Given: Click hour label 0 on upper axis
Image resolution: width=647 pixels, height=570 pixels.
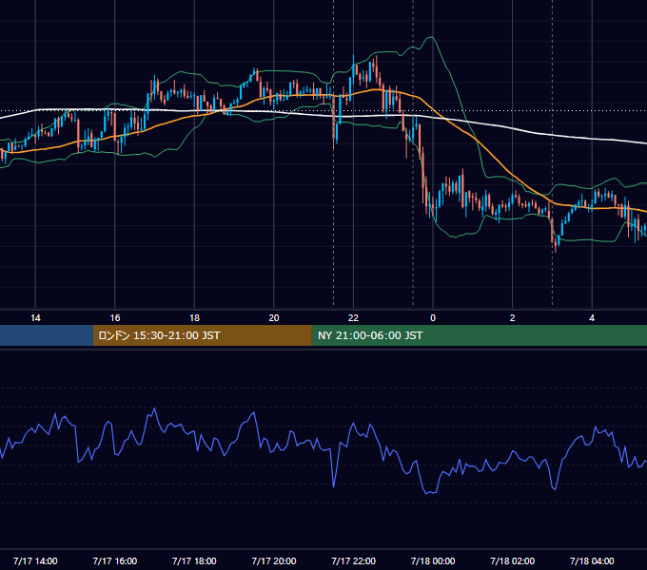Looking at the screenshot, I should [x=433, y=318].
